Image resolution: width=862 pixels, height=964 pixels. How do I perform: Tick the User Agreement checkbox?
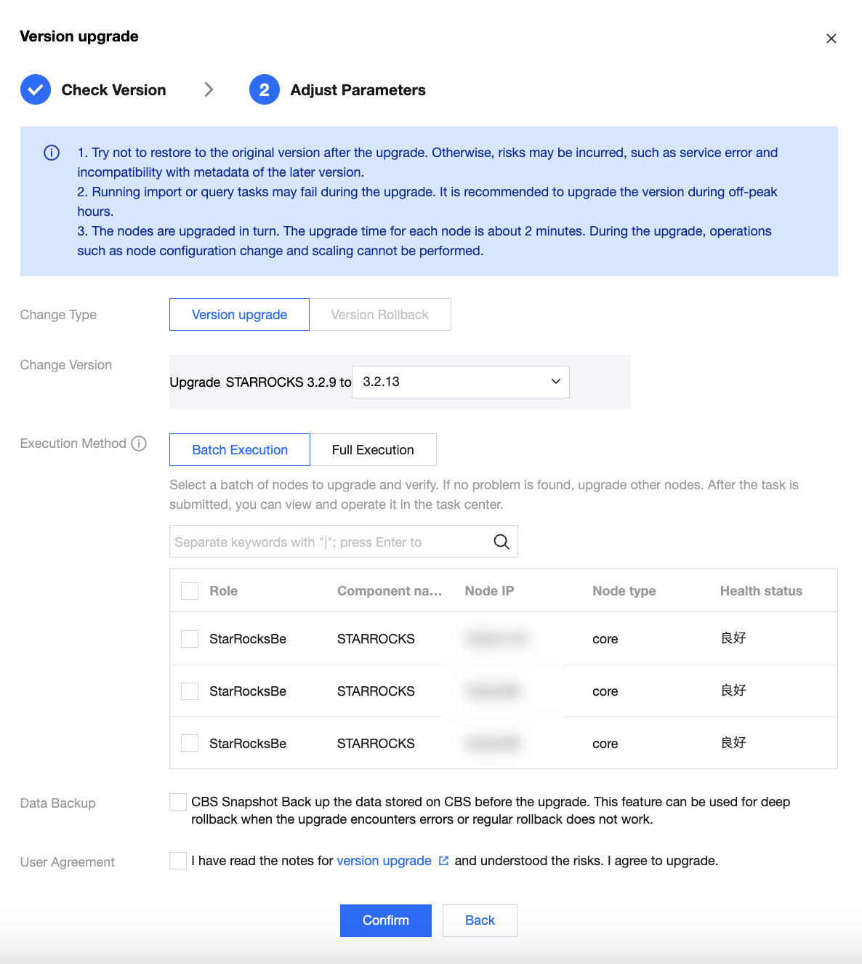(178, 861)
